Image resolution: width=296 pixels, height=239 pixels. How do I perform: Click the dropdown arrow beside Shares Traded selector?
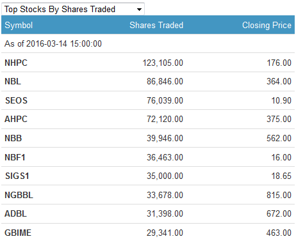click(x=139, y=10)
